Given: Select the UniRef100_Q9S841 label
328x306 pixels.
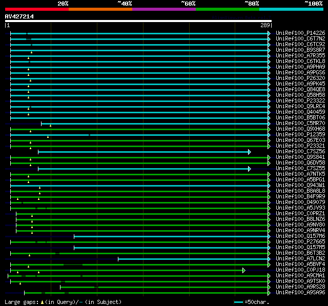Looking at the screenshot, I should (x=300, y=157).
